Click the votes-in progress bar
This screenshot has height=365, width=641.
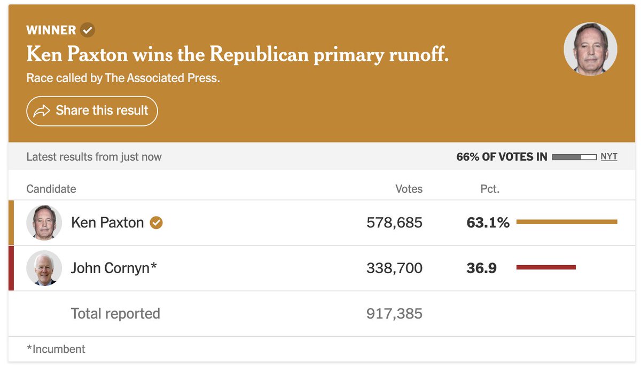pyautogui.click(x=574, y=157)
